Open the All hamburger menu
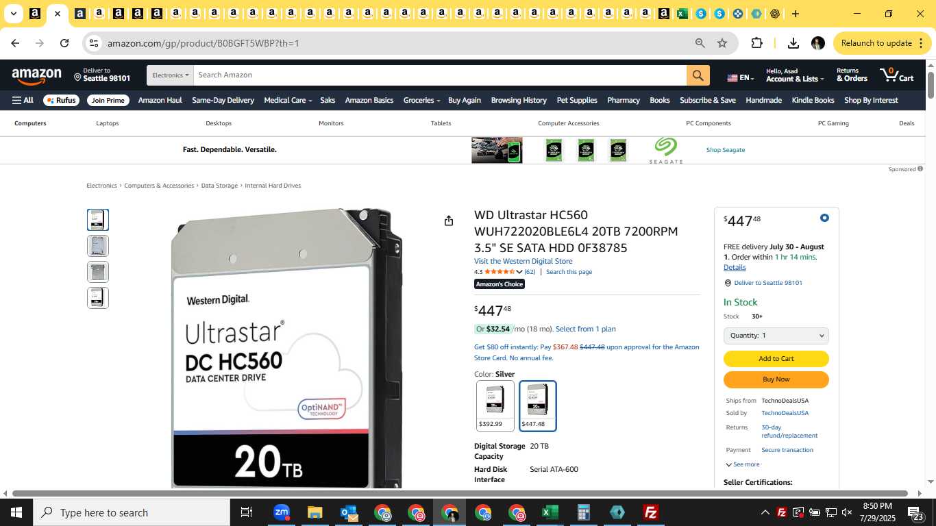The image size is (936, 526). point(23,100)
